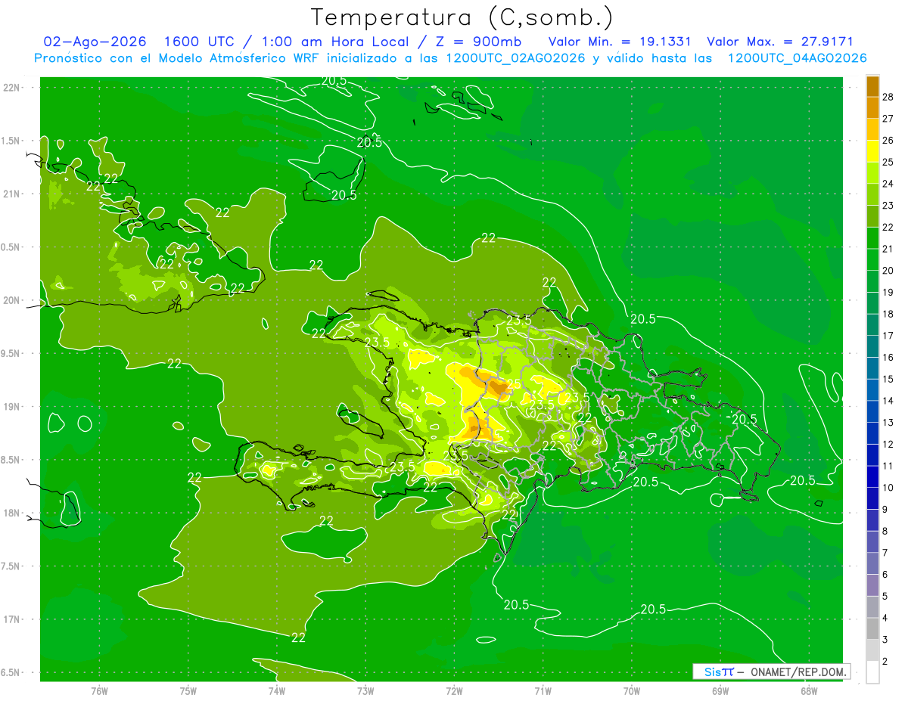Click the 22N latitude axis label
Viewport: 908px width, 701px height.
pos(11,88)
